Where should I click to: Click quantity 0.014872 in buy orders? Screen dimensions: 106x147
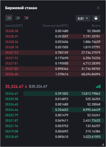point(62,99)
